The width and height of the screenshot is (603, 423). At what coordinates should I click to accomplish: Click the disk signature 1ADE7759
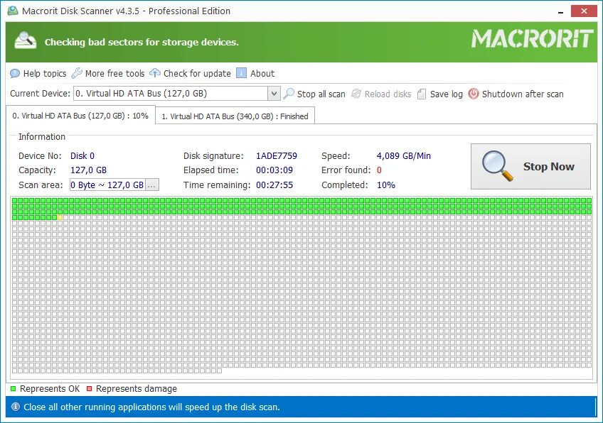tap(277, 156)
